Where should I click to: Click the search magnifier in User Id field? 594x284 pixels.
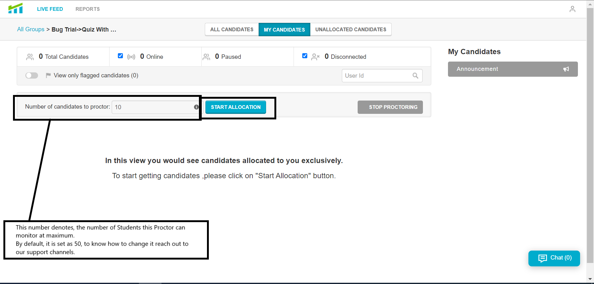click(x=415, y=75)
